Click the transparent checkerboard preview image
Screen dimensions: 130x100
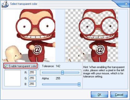pyautogui.click(x=92, y=36)
